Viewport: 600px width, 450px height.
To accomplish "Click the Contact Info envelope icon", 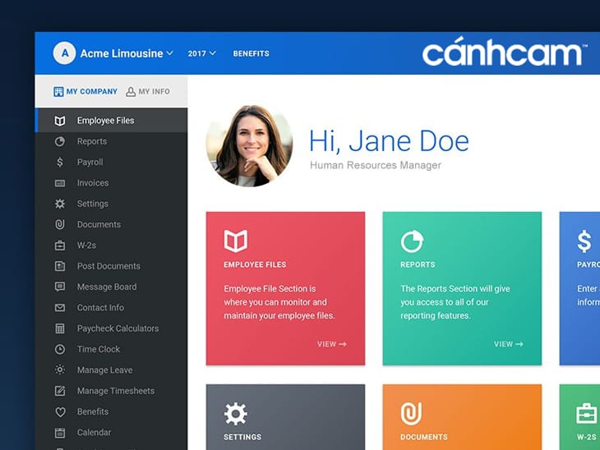I will click(x=60, y=308).
